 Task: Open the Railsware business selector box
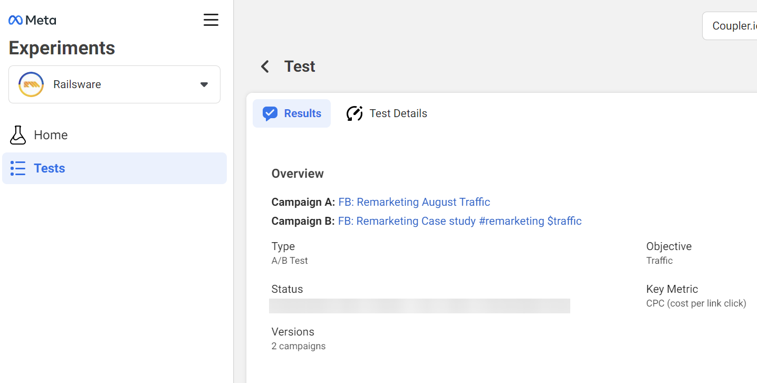click(114, 84)
